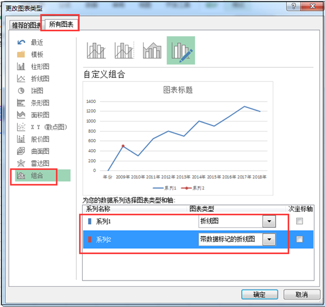325x307 pixels.
Task: Click 带数据标记的折线图 combo box for 系列2
Action: 237,239
